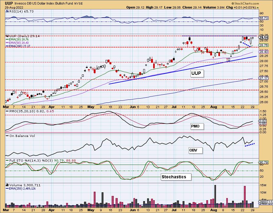This screenshot has width=273, height=213.
Task: Click the EMA(200) 27.17 legend entry
Action: pyautogui.click(x=19, y=46)
